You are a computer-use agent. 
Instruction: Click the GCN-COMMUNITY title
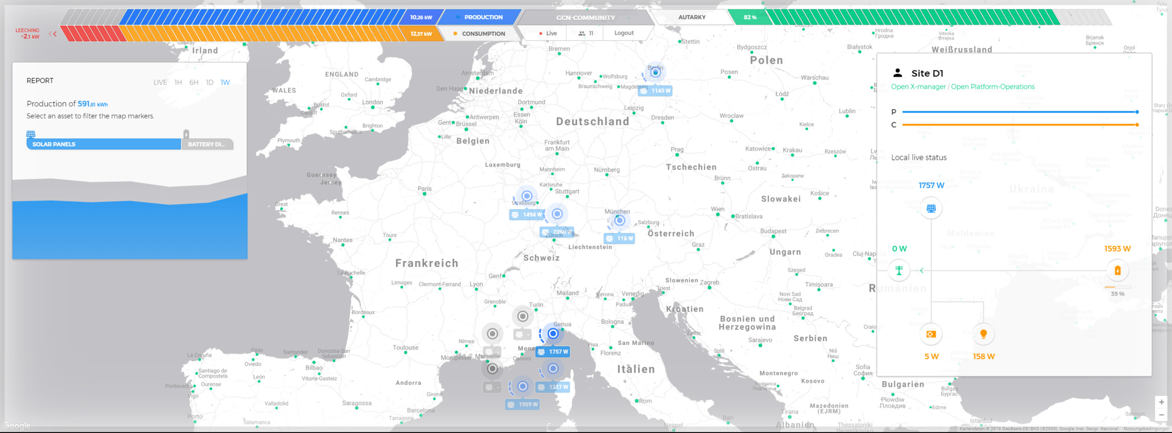point(585,18)
